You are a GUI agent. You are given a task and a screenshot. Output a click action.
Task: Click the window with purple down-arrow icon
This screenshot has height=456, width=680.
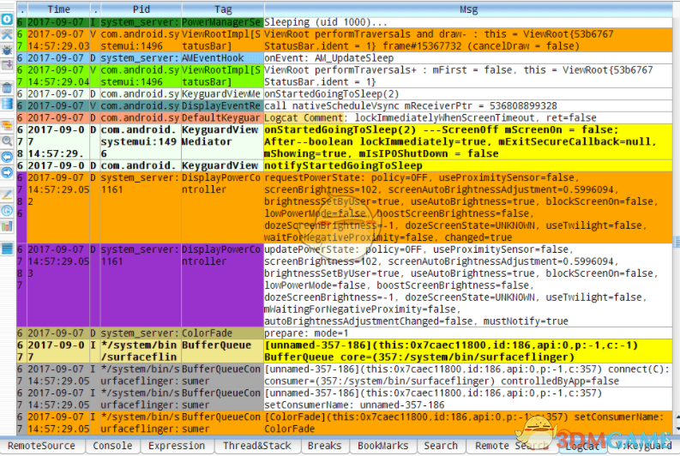pos(7,65)
